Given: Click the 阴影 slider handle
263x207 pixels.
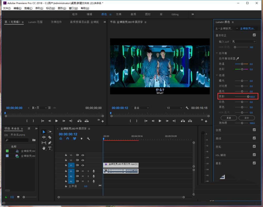Looking at the screenshot, I should click(248, 97).
